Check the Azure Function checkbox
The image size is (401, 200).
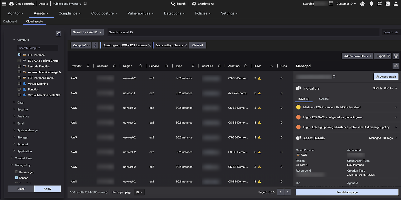[x=19, y=89]
